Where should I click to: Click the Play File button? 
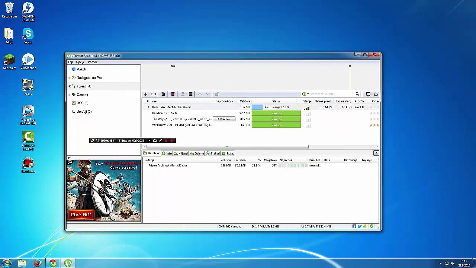(224, 119)
